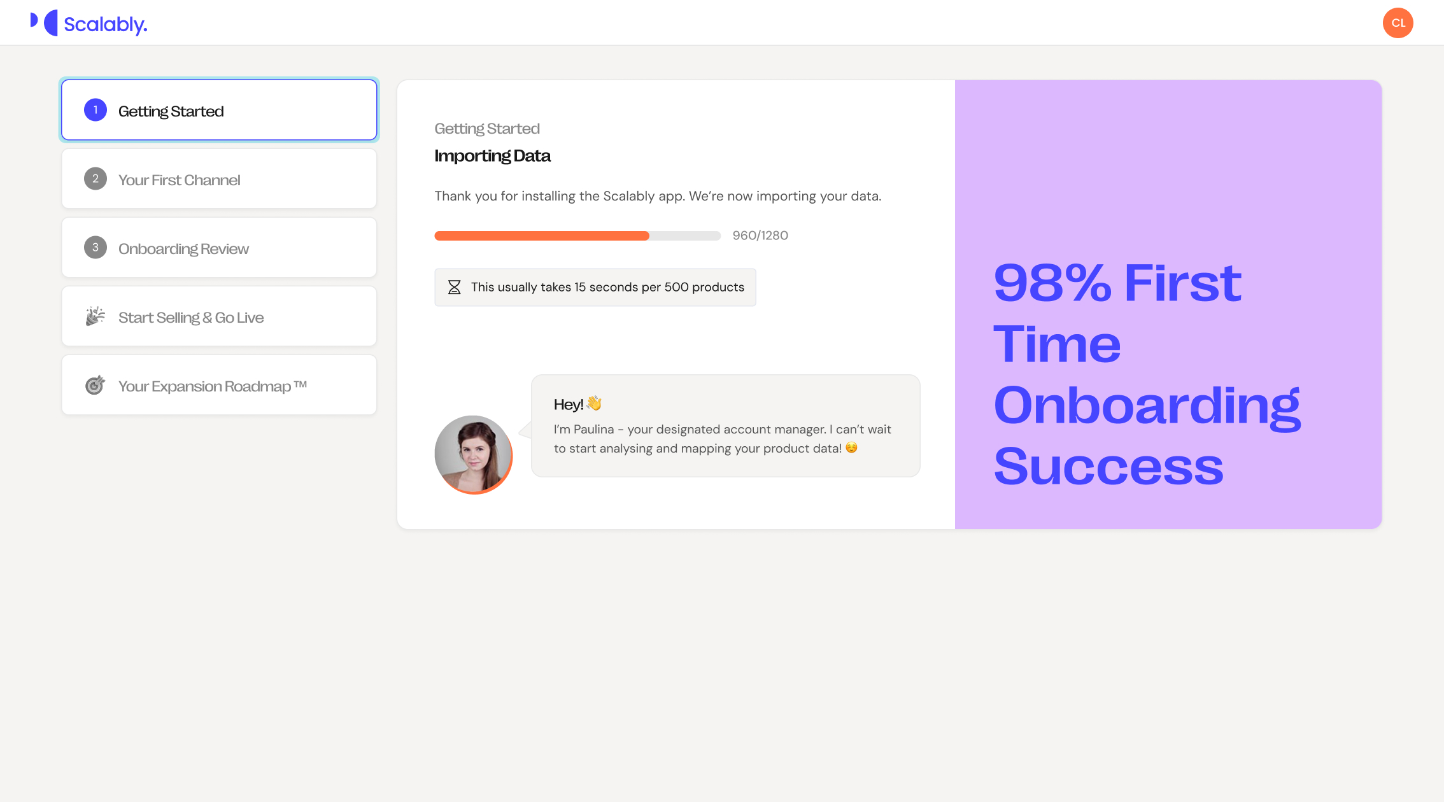1444x802 pixels.
Task: Select Start Selling & Go Live
Action: (x=191, y=318)
